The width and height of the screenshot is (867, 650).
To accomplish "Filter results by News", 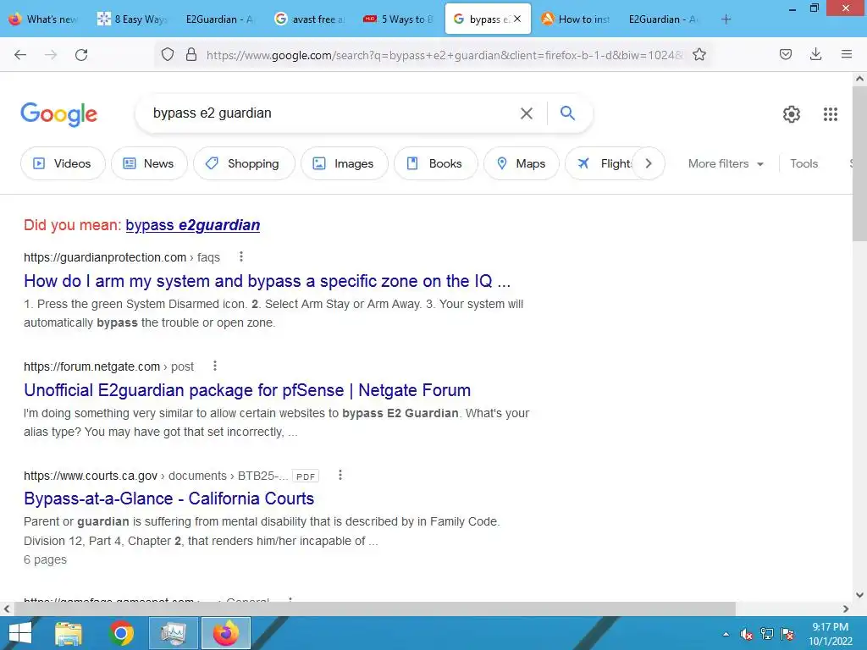I will click(149, 163).
